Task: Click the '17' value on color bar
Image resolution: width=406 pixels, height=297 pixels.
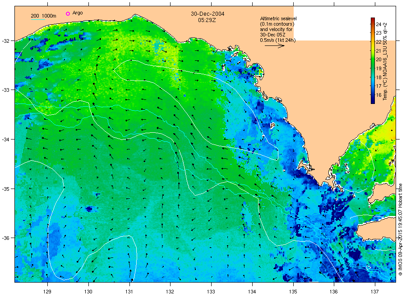Action: 378,86
